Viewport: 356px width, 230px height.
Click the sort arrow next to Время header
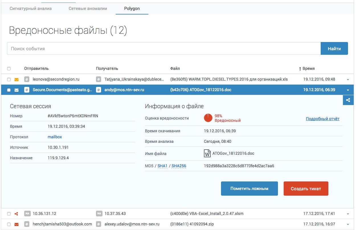coord(300,69)
